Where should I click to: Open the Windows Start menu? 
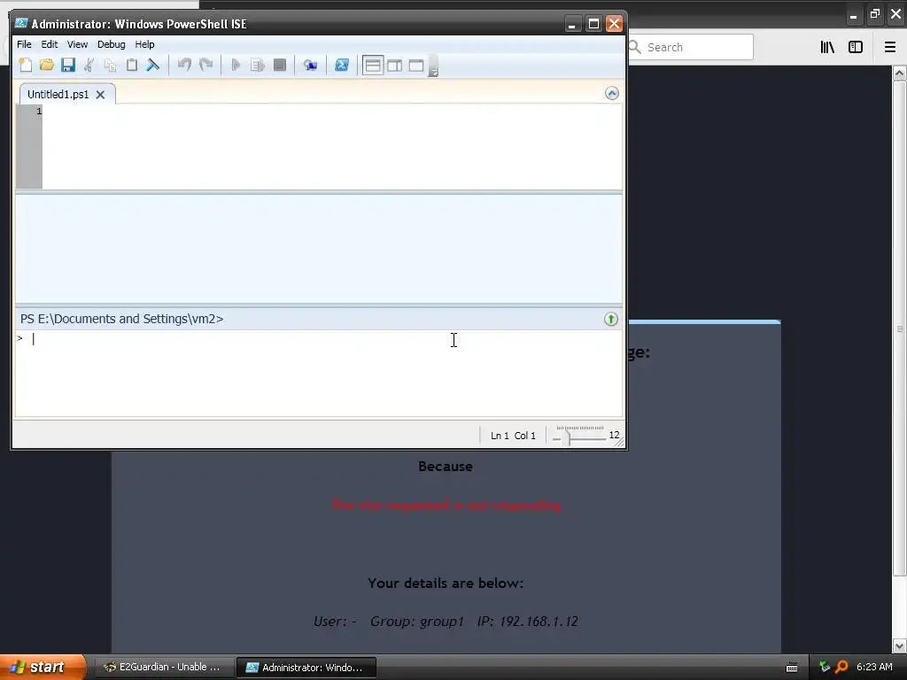(x=43, y=667)
